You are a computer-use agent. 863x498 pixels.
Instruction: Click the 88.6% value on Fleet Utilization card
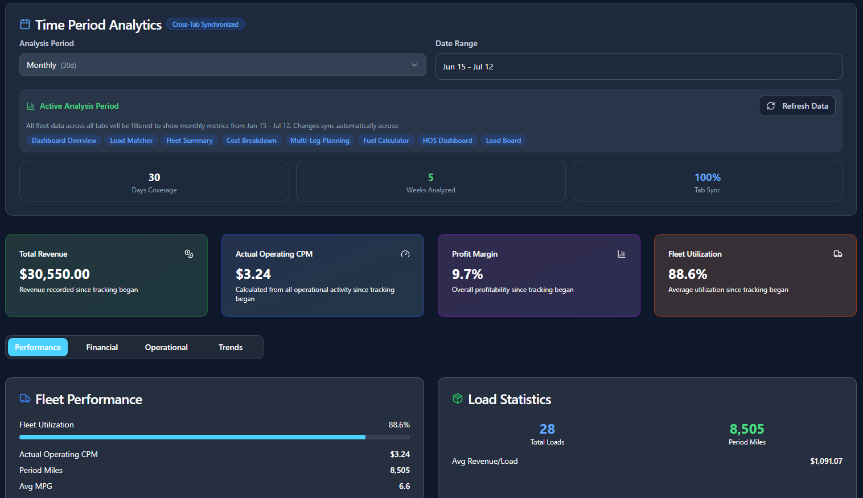tap(688, 274)
